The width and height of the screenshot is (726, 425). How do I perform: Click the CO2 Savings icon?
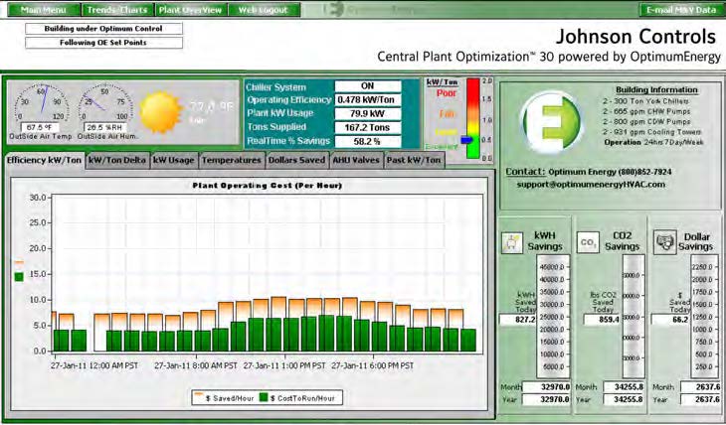pos(588,242)
